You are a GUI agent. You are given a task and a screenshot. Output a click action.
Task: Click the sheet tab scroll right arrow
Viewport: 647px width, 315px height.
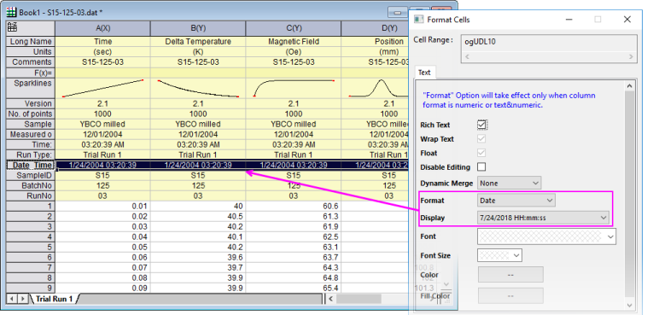(x=23, y=299)
